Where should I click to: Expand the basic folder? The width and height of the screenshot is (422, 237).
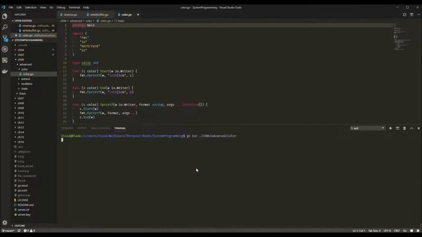click(x=22, y=93)
